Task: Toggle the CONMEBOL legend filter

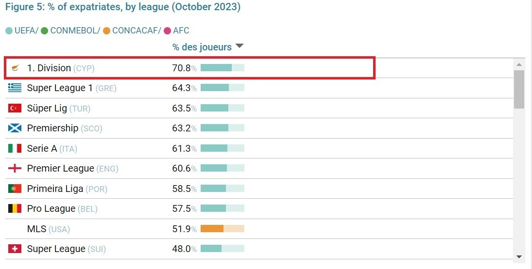Action: 70,31
